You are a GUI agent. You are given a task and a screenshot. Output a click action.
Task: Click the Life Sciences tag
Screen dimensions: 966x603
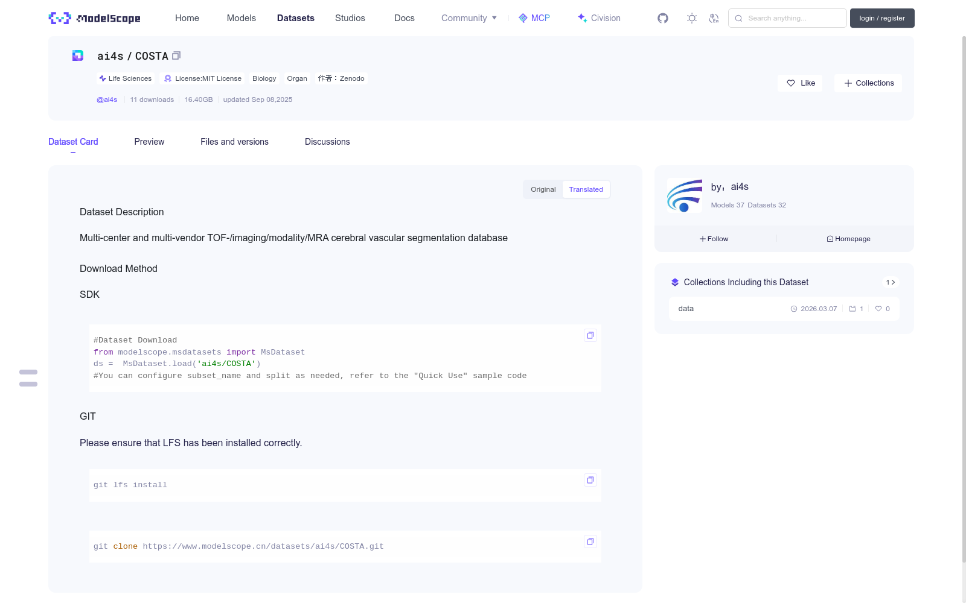[126, 78]
